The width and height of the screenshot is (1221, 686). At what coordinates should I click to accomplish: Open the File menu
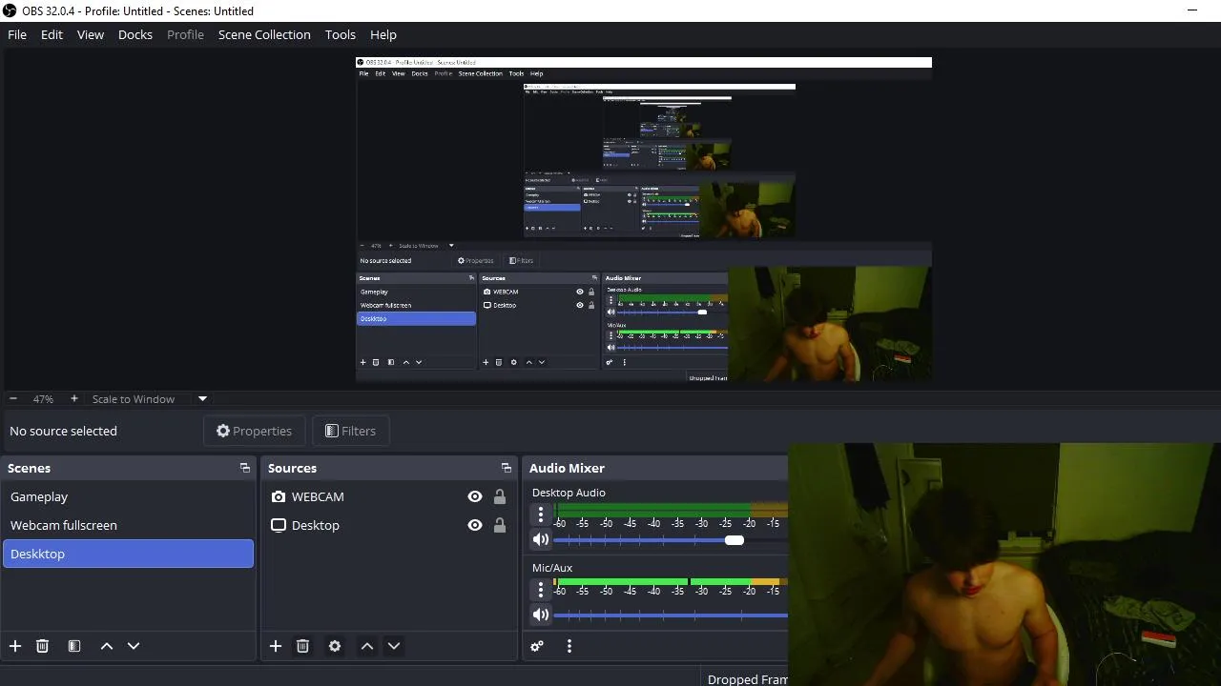point(17,34)
